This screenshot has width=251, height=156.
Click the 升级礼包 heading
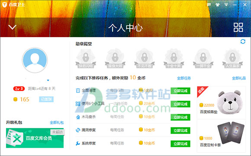pyautogui.click(x=14, y=122)
